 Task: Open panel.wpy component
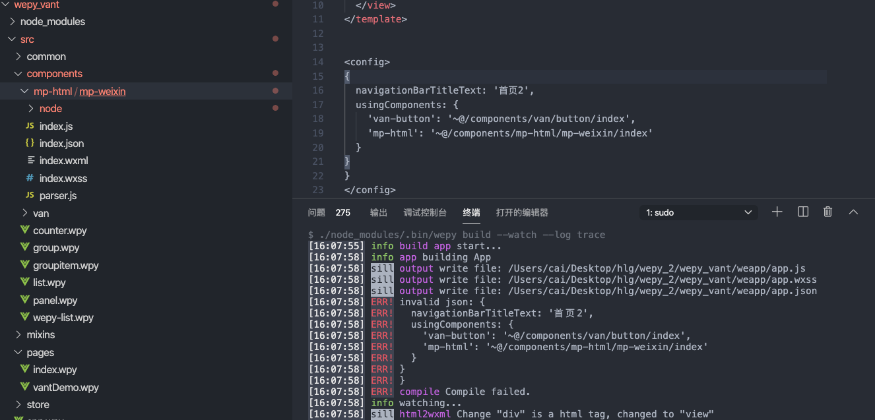tap(55, 300)
